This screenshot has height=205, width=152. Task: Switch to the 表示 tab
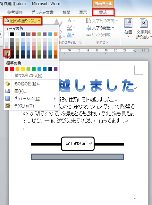point(83,13)
